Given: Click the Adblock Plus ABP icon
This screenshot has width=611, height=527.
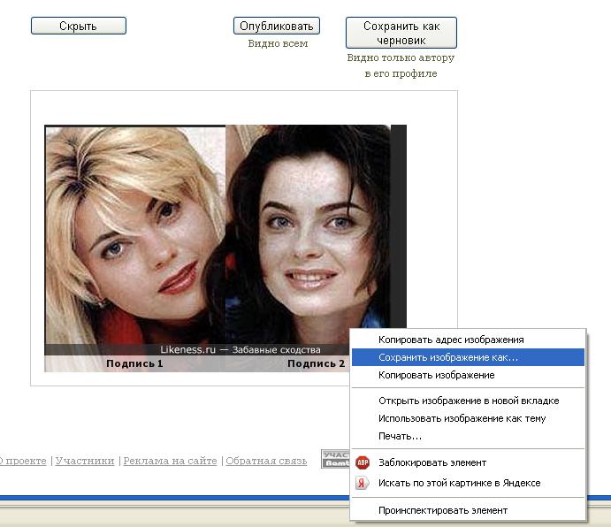Looking at the screenshot, I should tap(362, 462).
